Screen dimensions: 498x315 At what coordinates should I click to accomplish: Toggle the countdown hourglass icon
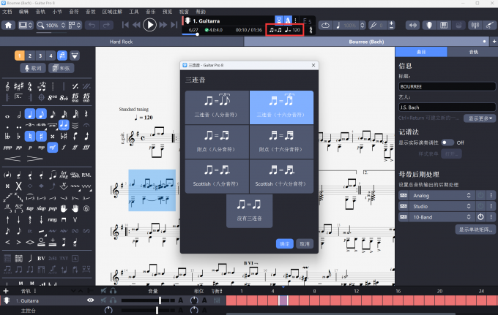tap(278, 20)
